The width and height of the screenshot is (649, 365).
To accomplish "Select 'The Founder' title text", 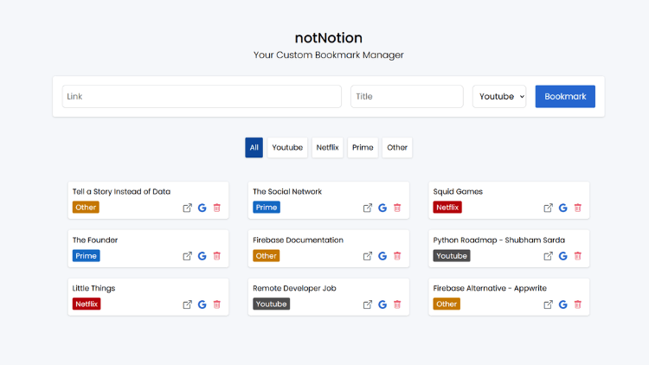I will tap(95, 240).
